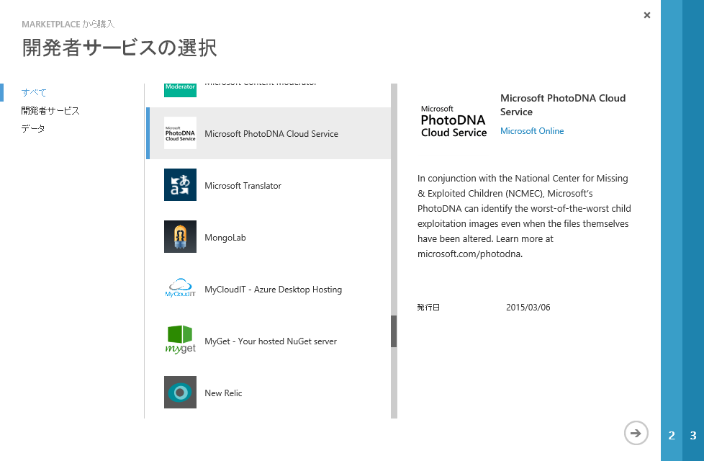
Task: Click the service list scrollbar thumb
Action: [394, 331]
